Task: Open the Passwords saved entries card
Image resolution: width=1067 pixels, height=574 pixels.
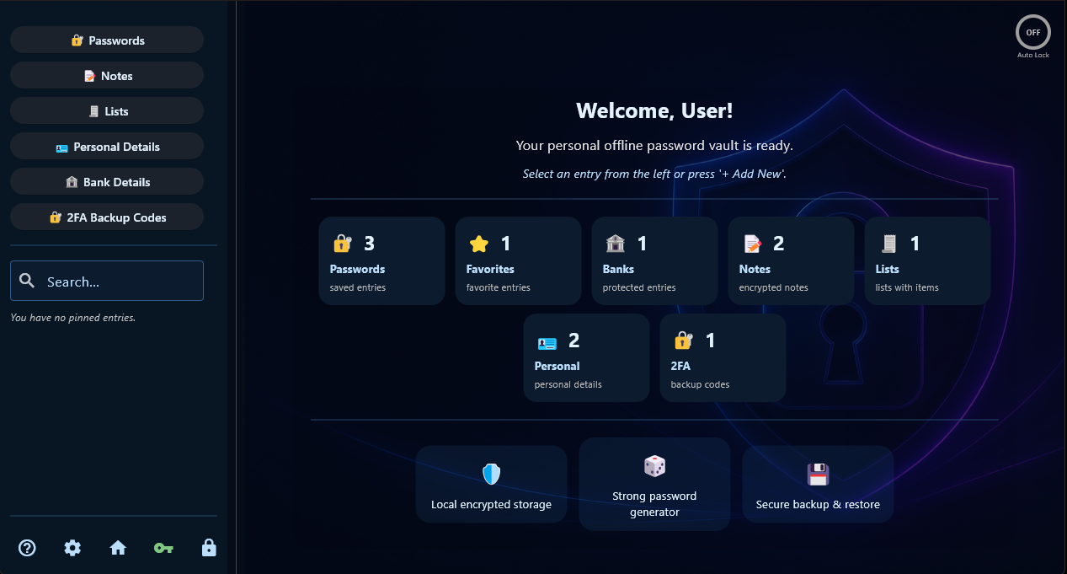Action: 381,260
